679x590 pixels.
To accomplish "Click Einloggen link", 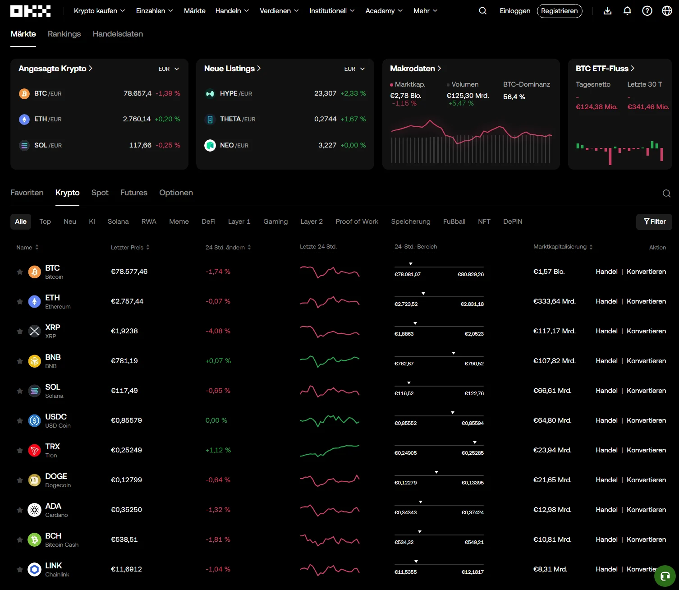I will click(x=515, y=11).
